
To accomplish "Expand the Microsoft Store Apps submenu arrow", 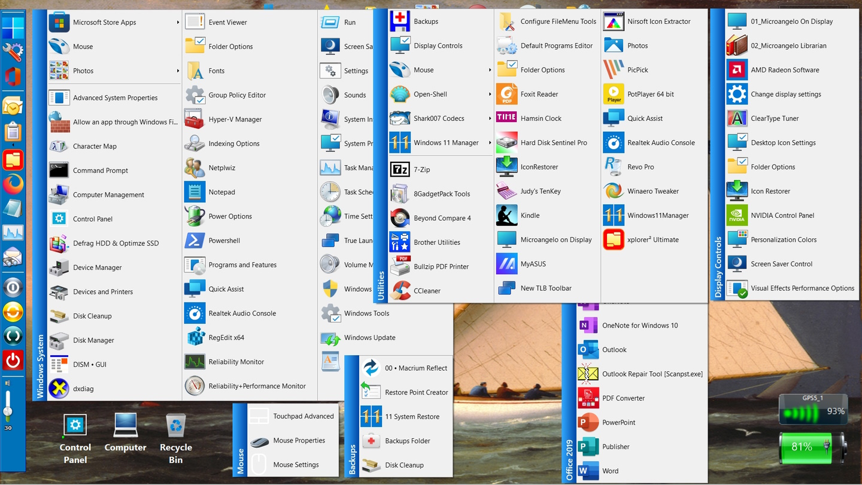I will (178, 23).
